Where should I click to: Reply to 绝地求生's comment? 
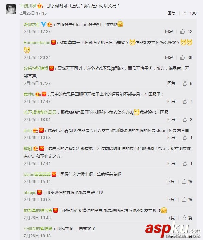tap(169, 31)
